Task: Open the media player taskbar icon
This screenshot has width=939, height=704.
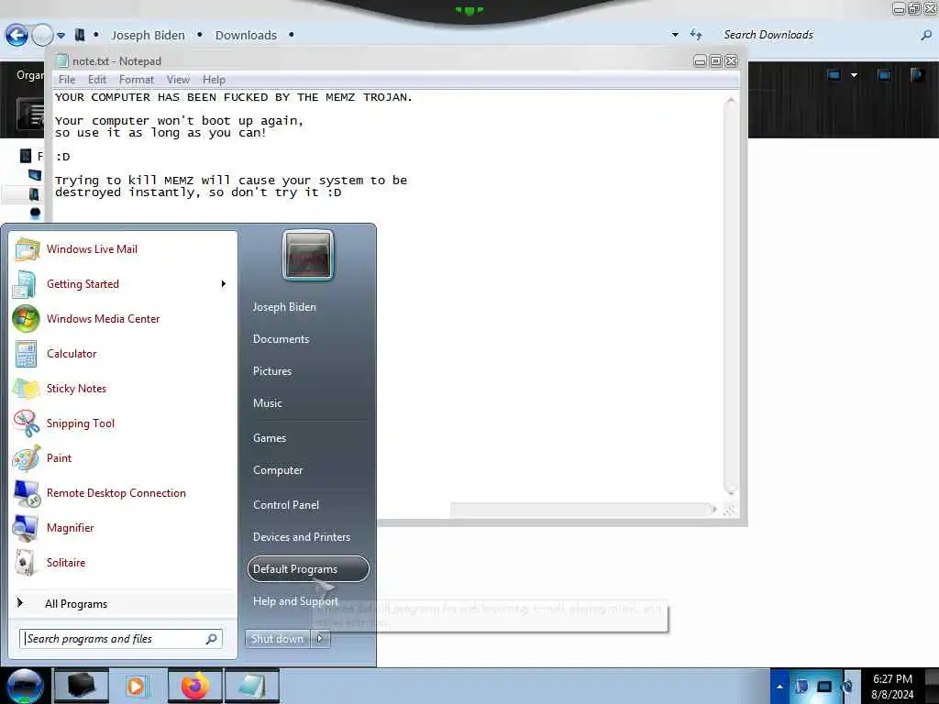Action: (137, 686)
